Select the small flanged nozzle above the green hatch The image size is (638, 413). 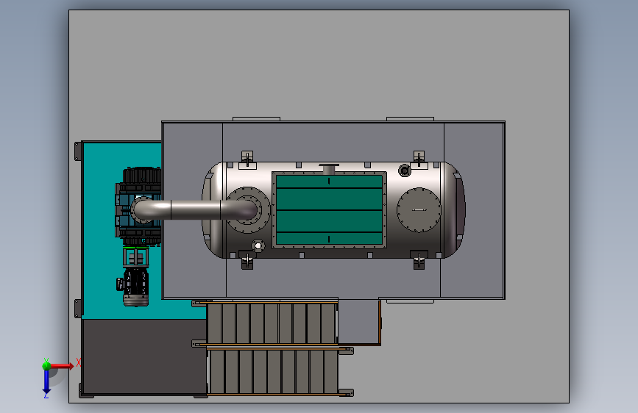[329, 169]
